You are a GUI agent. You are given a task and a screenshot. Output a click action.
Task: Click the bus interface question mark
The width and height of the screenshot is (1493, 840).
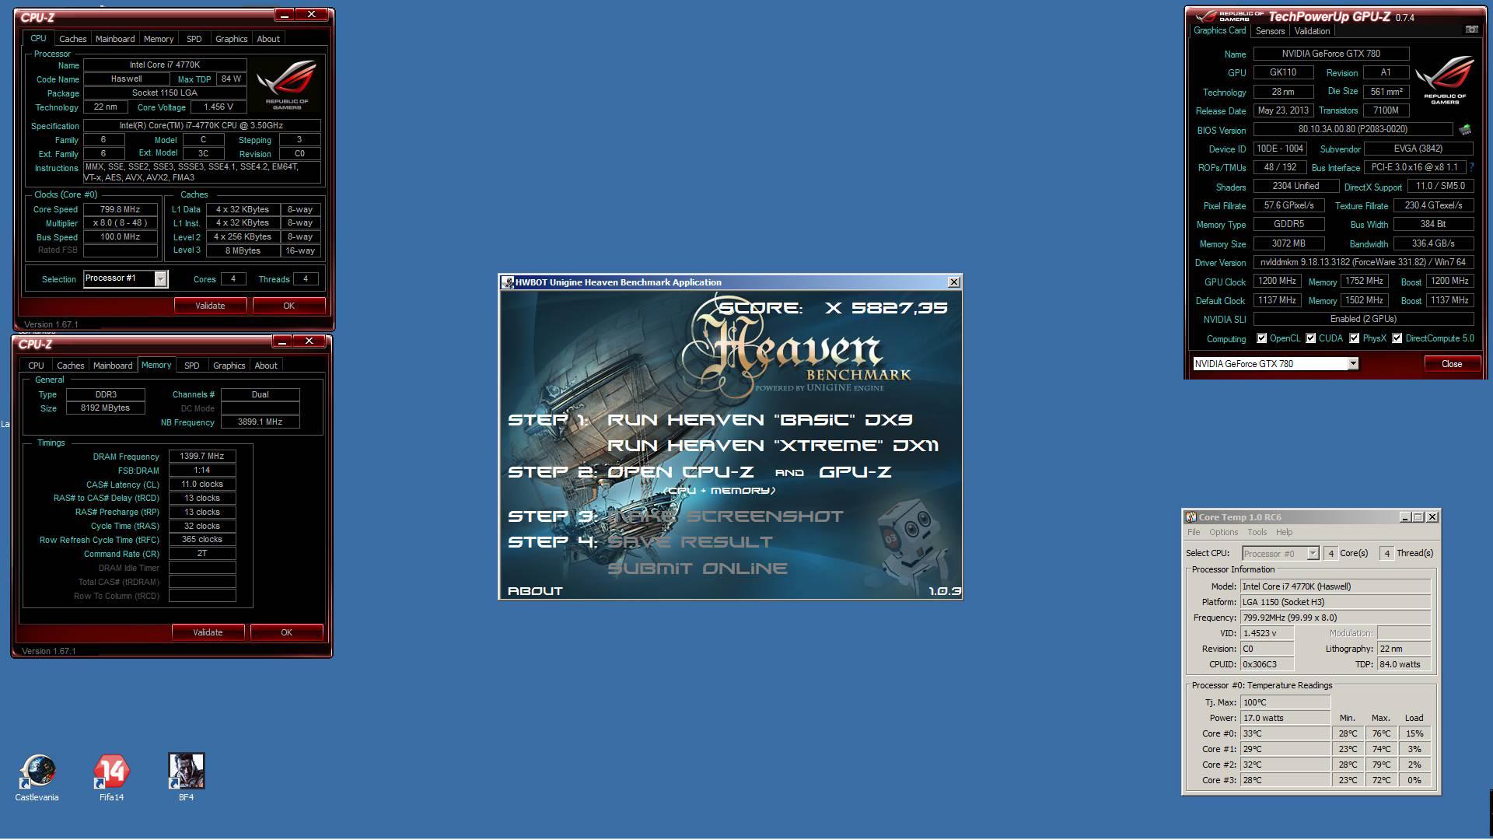click(1471, 167)
